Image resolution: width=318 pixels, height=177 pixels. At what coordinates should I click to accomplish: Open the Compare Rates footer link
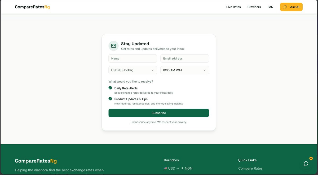[250, 168]
